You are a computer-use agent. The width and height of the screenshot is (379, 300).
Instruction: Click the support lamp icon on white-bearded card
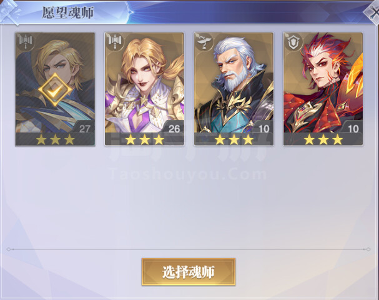pos(204,42)
